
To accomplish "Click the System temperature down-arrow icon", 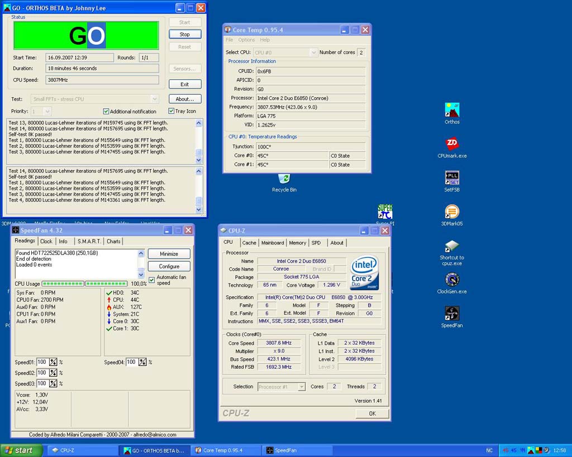I will click(109, 314).
